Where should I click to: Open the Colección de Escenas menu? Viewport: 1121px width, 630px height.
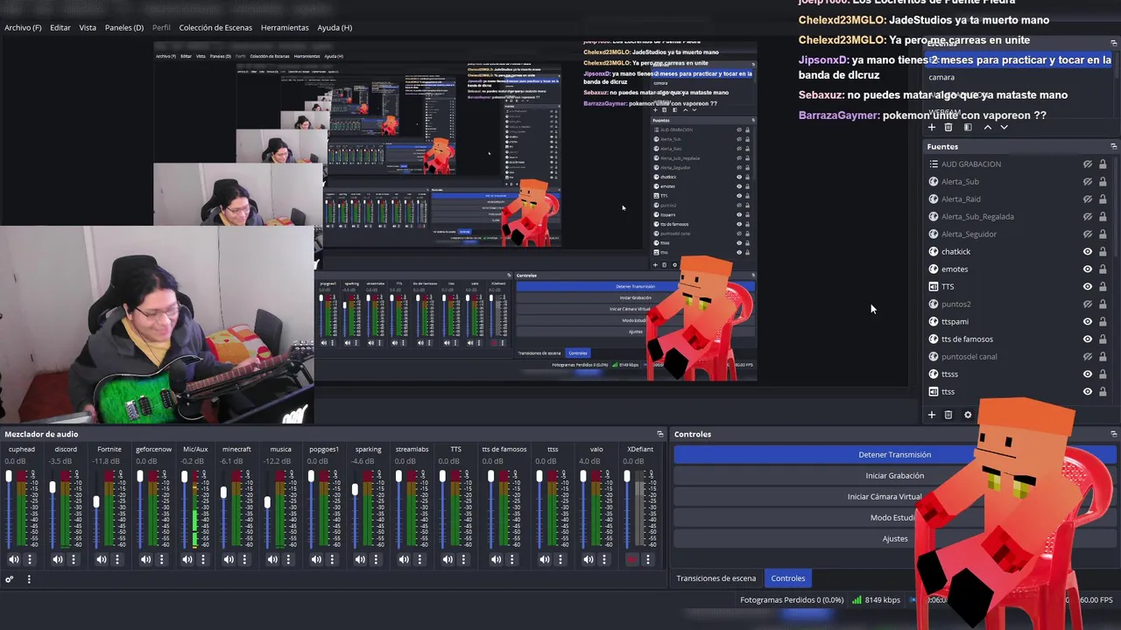(215, 27)
